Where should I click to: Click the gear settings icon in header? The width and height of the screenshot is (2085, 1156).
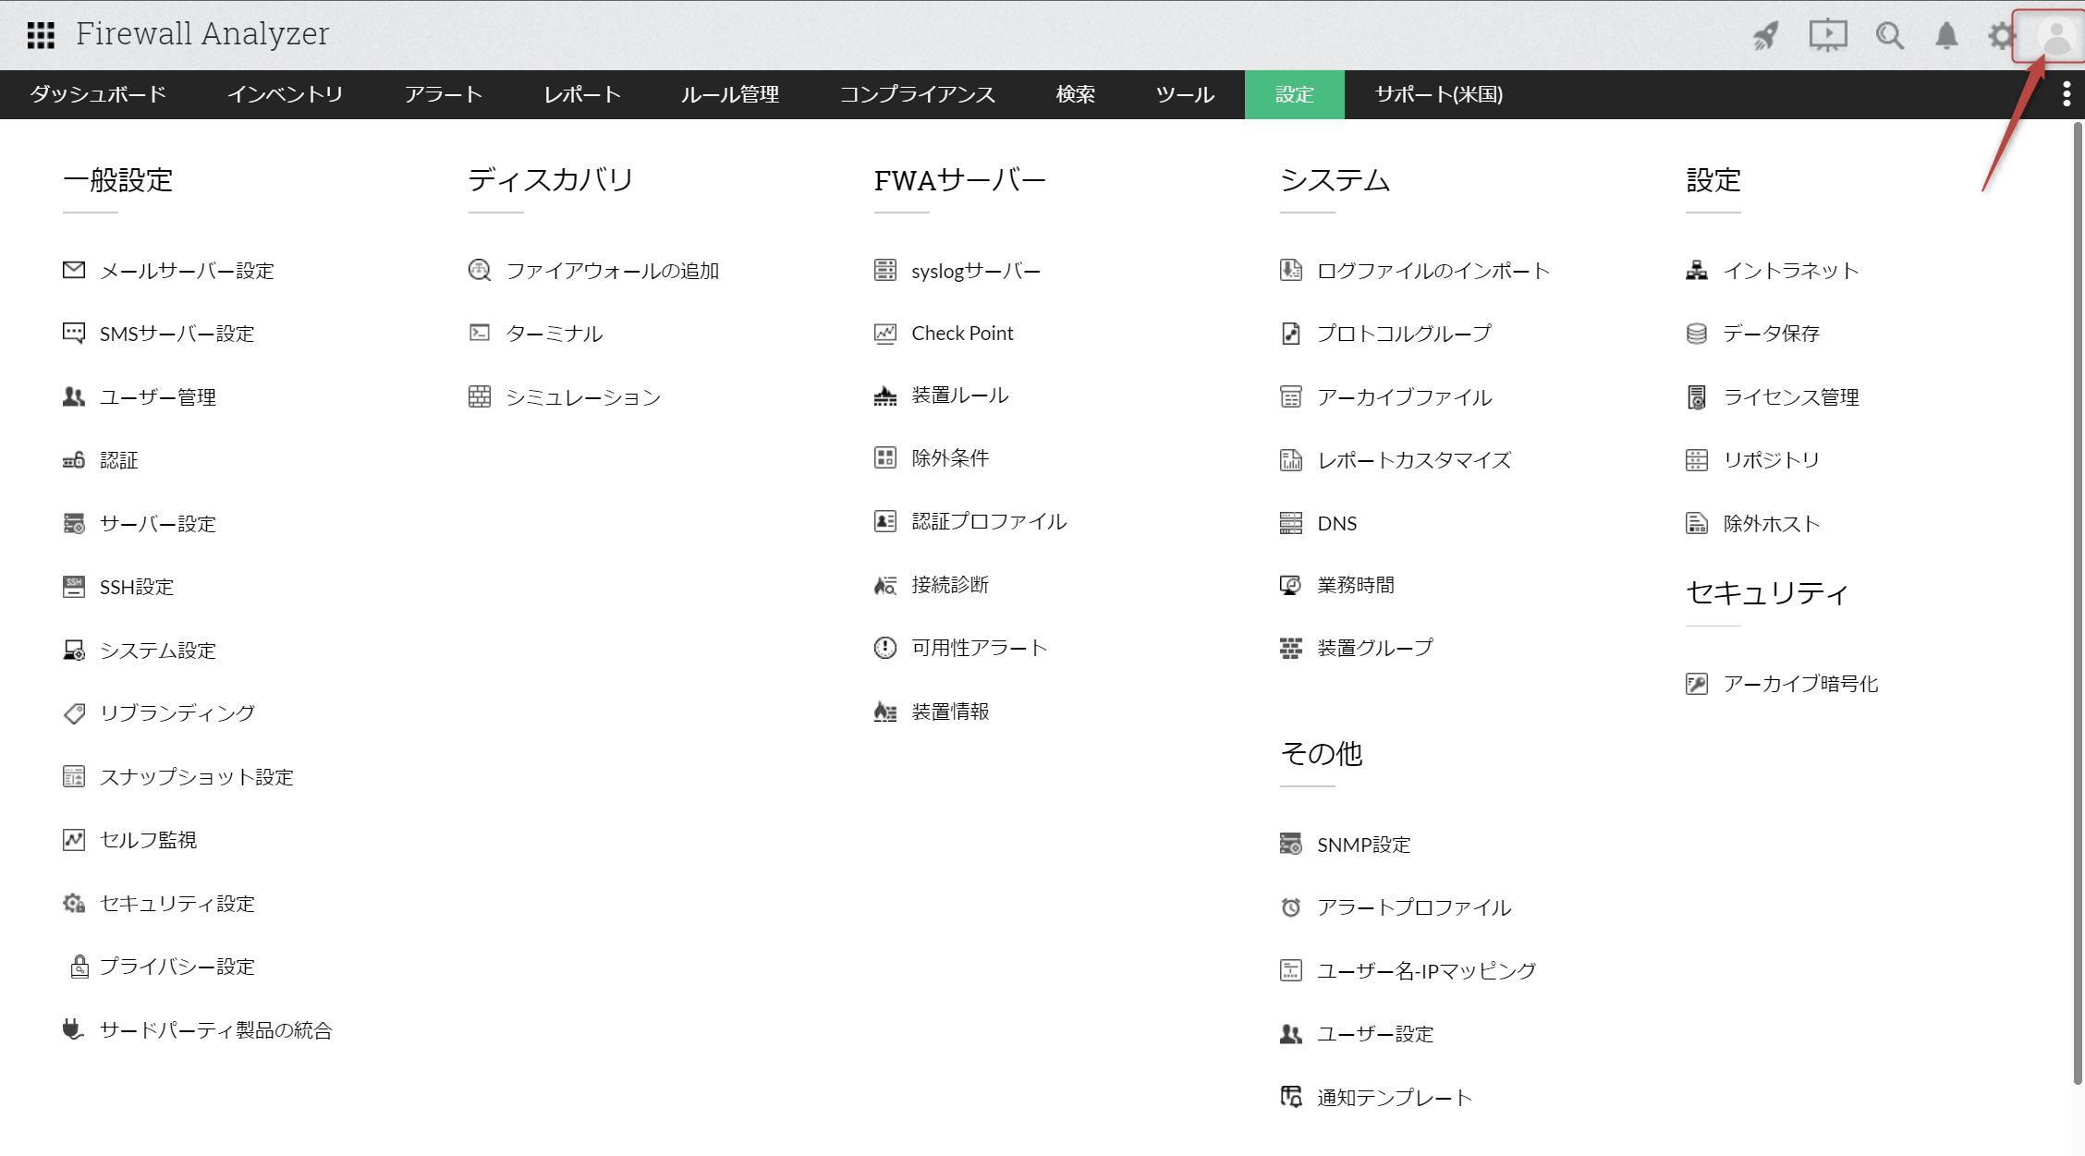click(2000, 36)
